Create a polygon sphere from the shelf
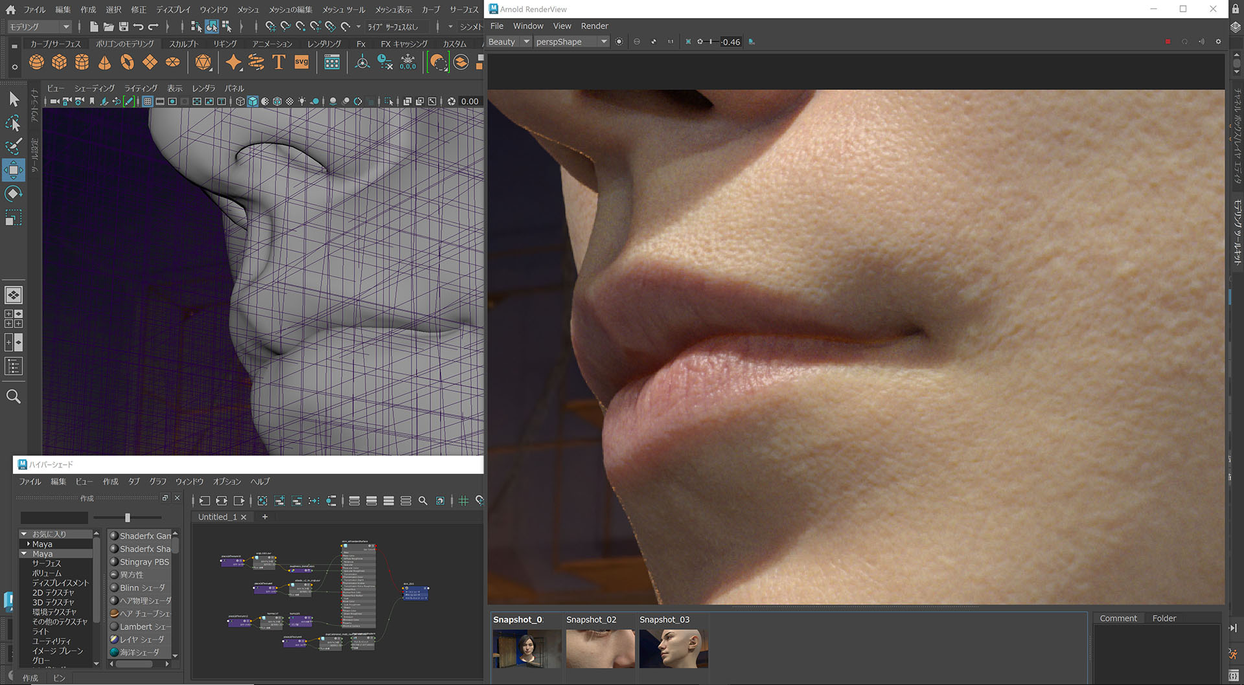Viewport: 1244px width, 685px height. click(37, 62)
